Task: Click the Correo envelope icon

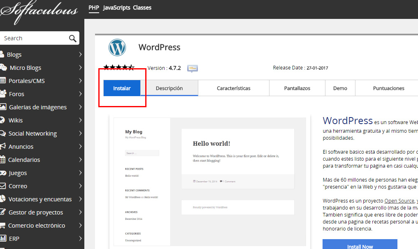Action: coord(2,186)
